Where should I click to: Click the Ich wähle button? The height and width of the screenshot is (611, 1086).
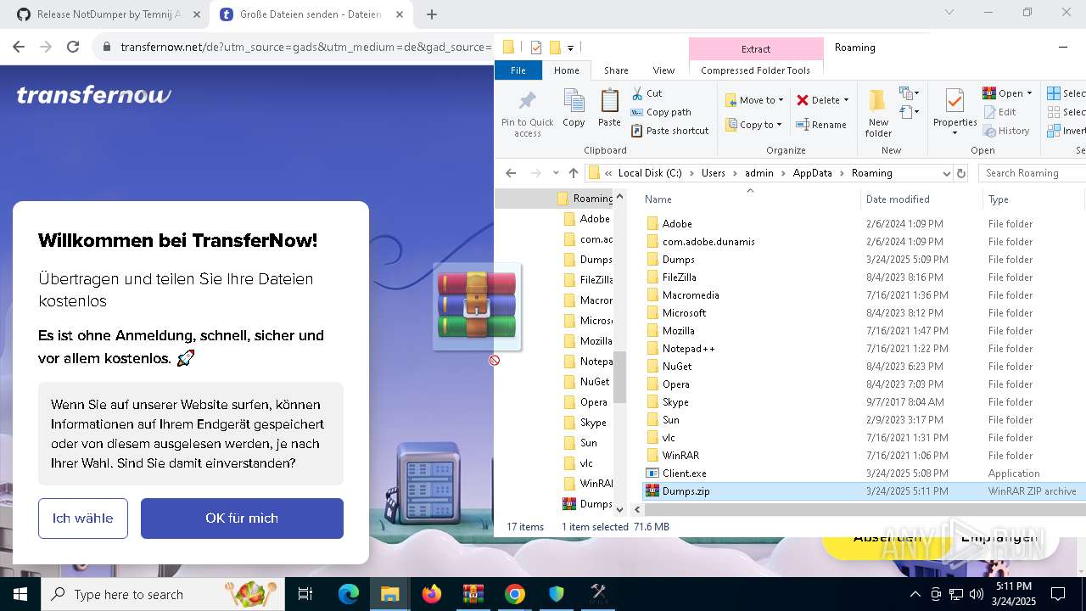point(83,519)
